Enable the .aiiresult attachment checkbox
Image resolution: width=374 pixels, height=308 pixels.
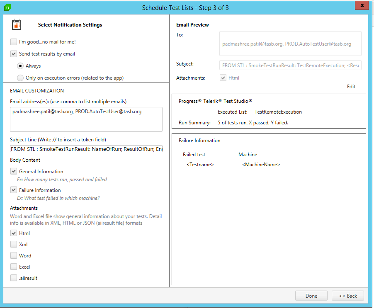14,278
